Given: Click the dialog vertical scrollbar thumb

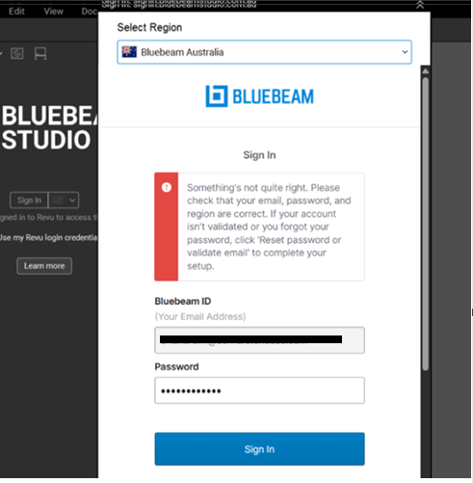Looking at the screenshot, I should [x=425, y=224].
